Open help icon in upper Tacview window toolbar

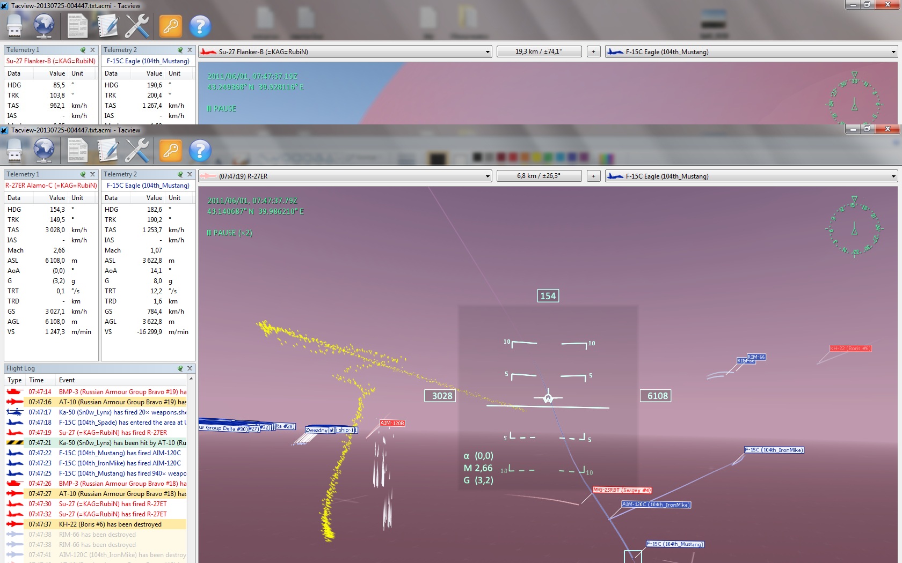[x=200, y=26]
